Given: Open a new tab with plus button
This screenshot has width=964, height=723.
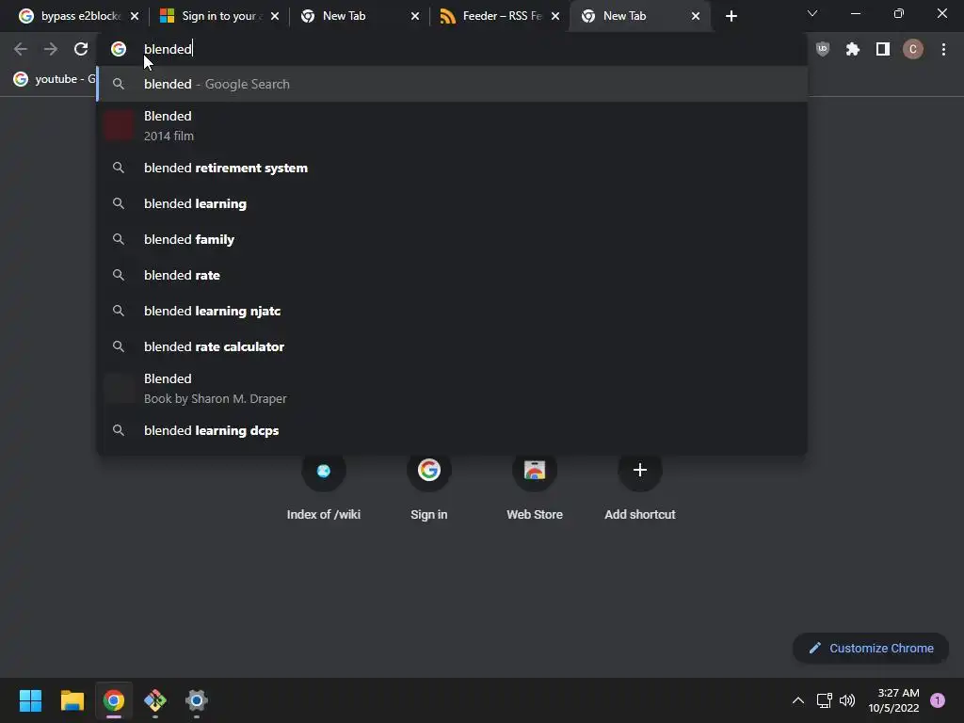Looking at the screenshot, I should coord(731,16).
